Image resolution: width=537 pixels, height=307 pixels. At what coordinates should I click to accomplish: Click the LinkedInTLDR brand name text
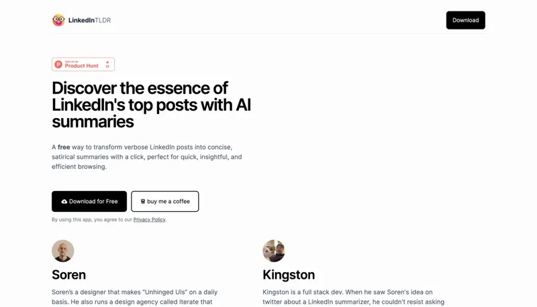click(89, 20)
